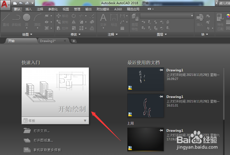
Task: Open last week's Drawing1 thumbnail
Action: (146, 140)
